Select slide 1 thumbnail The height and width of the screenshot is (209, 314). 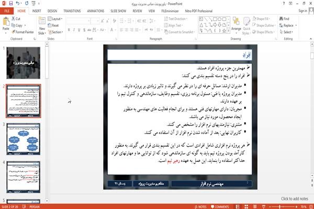(23, 63)
